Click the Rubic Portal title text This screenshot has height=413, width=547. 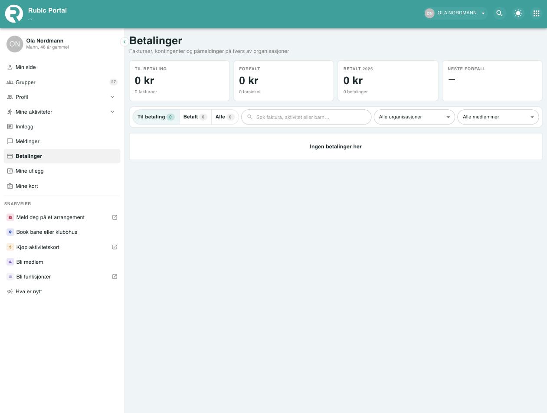coord(47,10)
